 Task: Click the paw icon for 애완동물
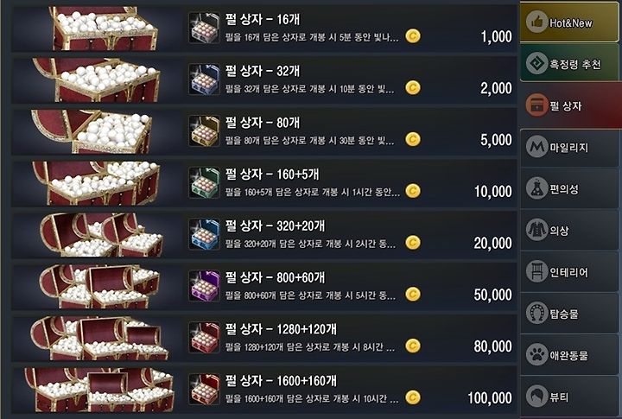click(x=536, y=354)
